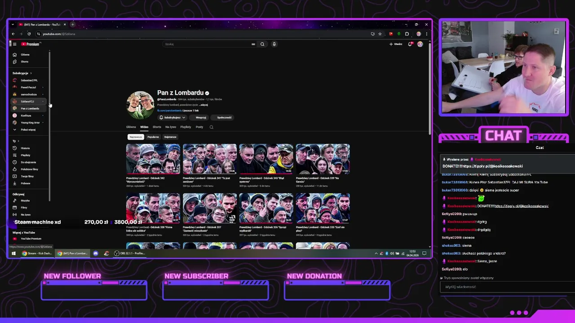Filter videos by Najstarsze
Image resolution: width=575 pixels, height=323 pixels.
tap(170, 137)
